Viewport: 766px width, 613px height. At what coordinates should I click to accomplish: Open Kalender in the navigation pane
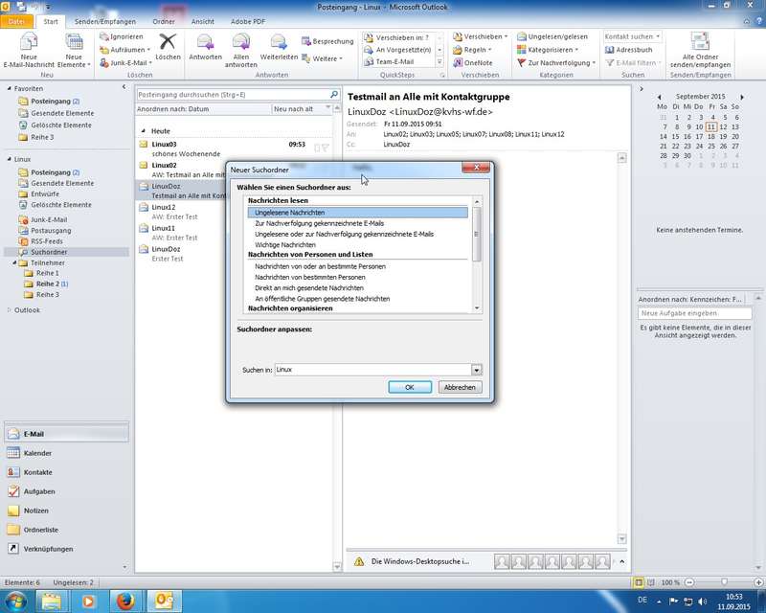click(38, 453)
